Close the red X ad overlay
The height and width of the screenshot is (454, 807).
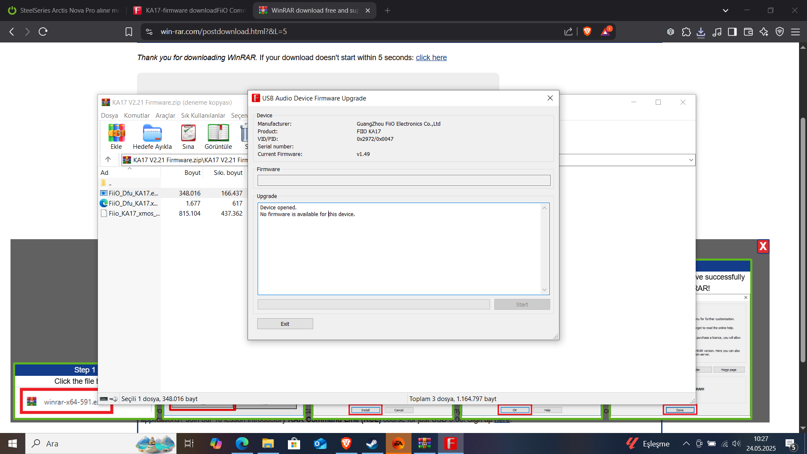[763, 246]
